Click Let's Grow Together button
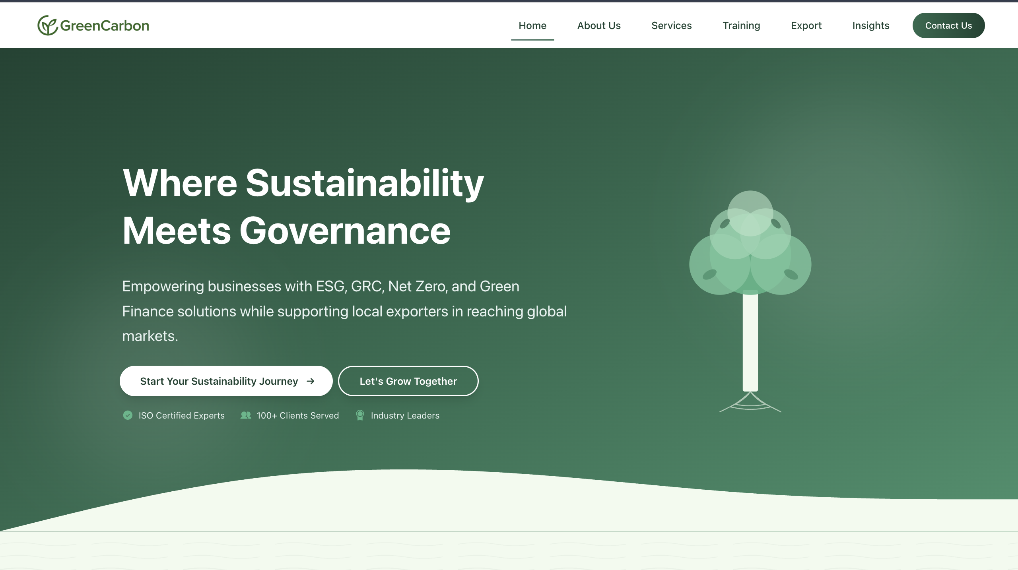The width and height of the screenshot is (1018, 570). click(408, 381)
